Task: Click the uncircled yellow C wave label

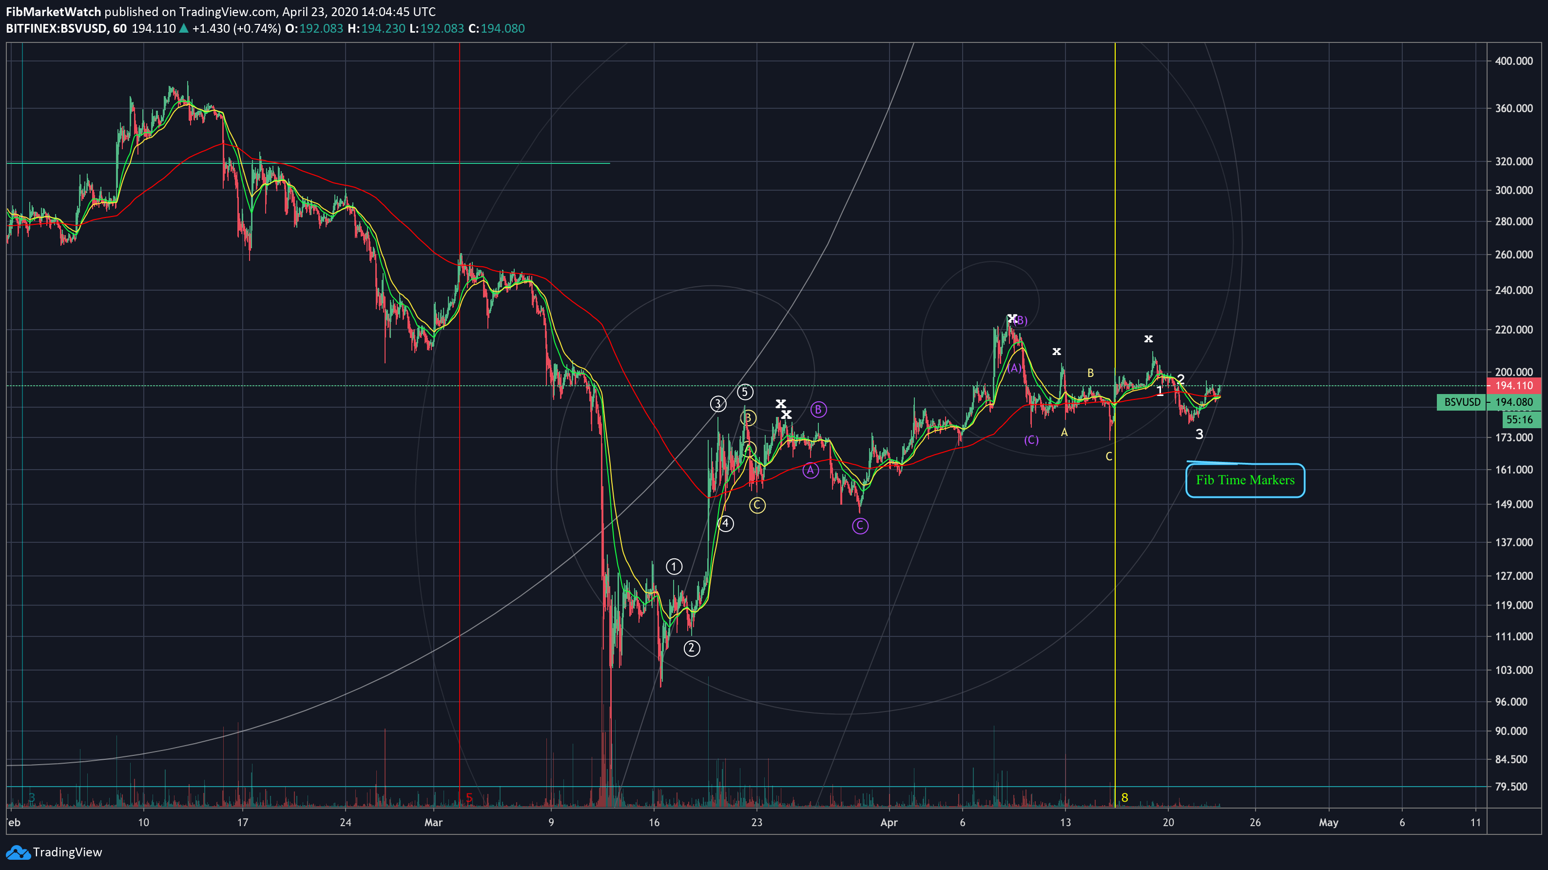Action: 1109,456
